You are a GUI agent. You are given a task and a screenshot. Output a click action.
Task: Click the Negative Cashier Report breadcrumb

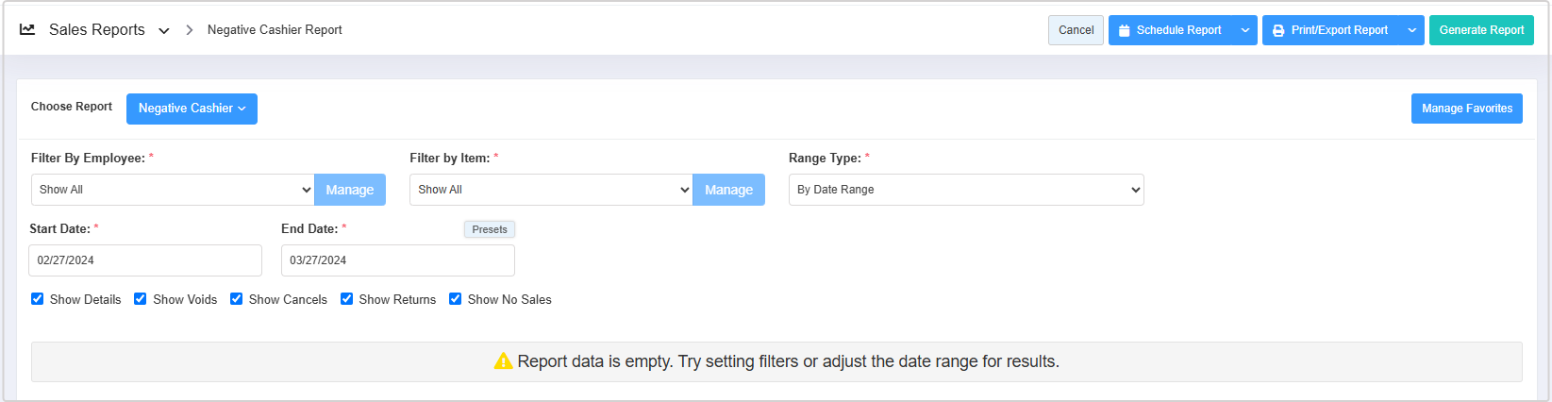tap(275, 30)
